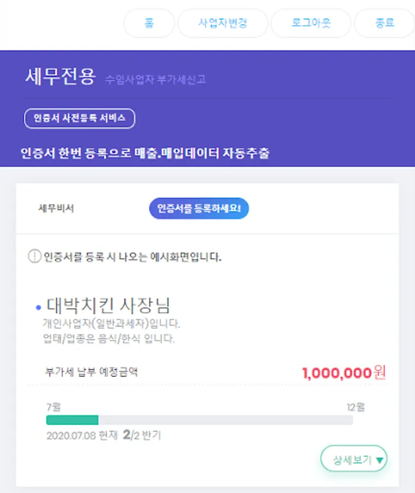Select the 세무비서 tab

56,208
